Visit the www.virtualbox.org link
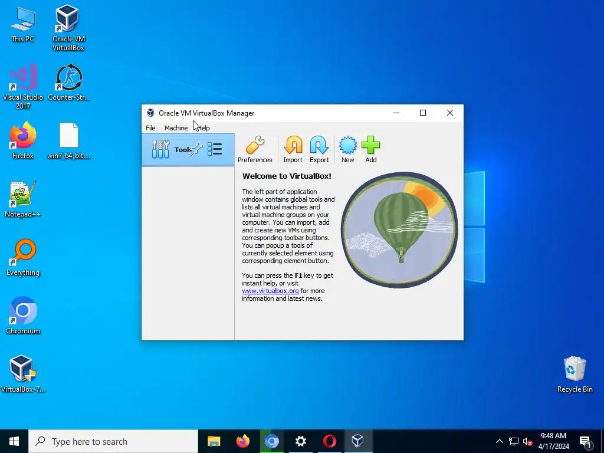Image resolution: width=604 pixels, height=453 pixels. coord(270,291)
